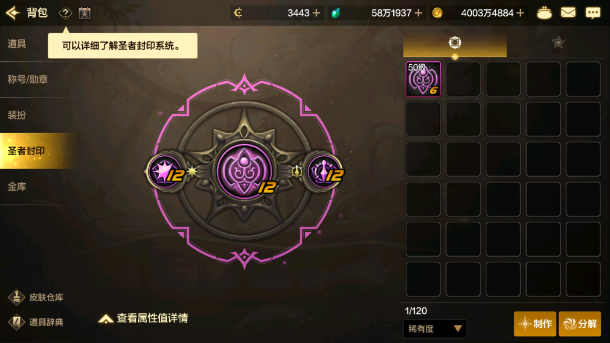Screen dimensions: 610x343
Task: Select the level 50 seal item thumbnail
Action: pyautogui.click(x=423, y=79)
